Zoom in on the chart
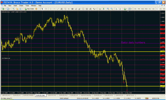Viewport: 166px width, 100px height. [108, 9]
